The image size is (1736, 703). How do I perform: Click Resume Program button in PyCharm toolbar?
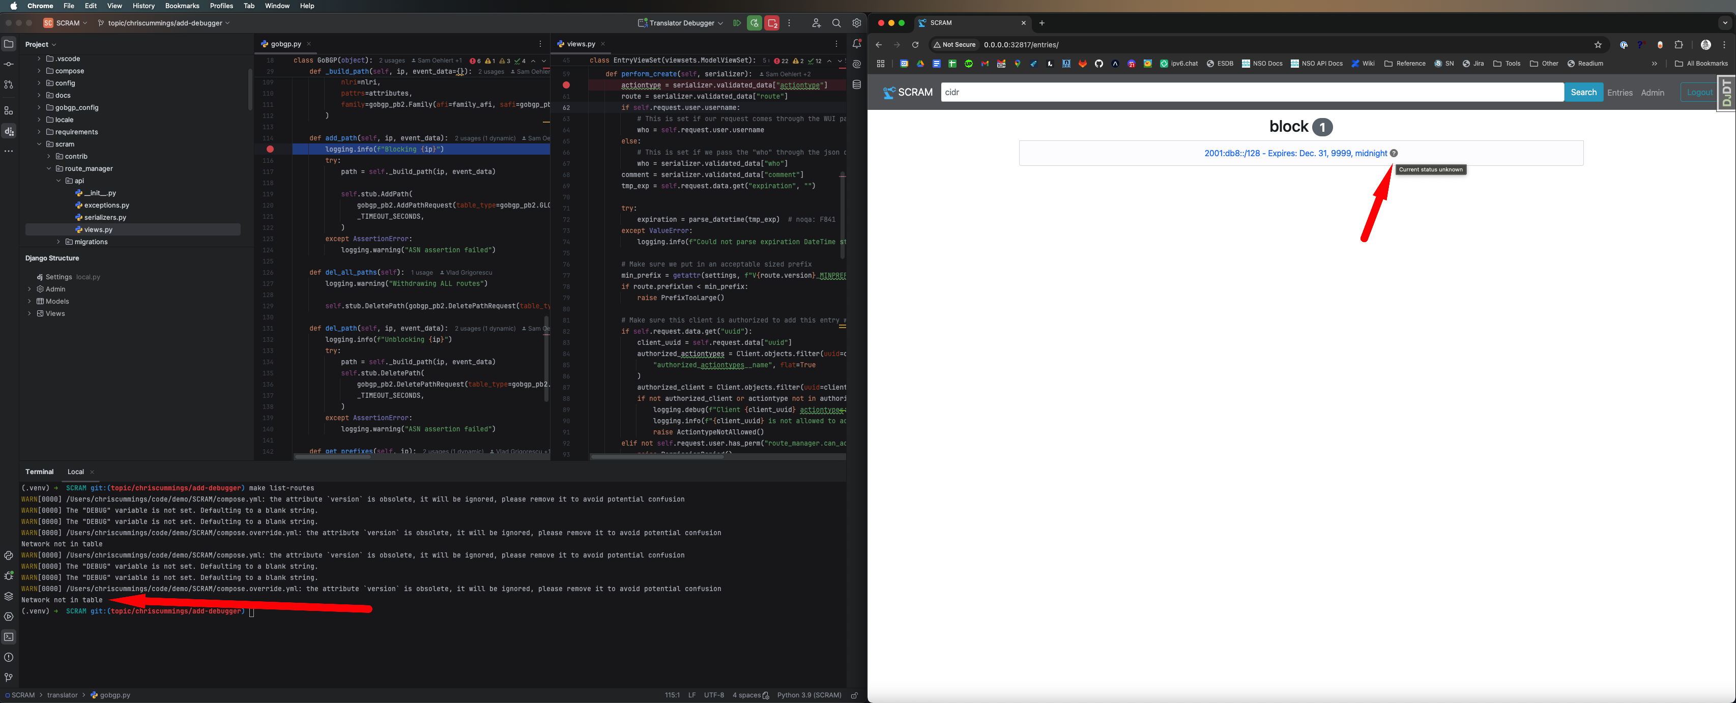737,23
